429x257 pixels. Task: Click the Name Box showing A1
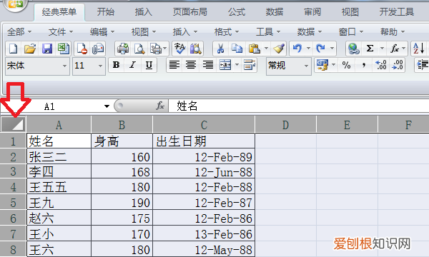49,106
